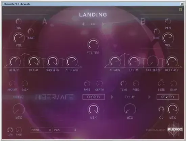Click arrow between Chorus and Delay
The image size is (186, 141).
(x=112, y=97)
